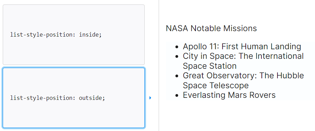This screenshot has height=131, width=315.
Task: Select the list-style-position: outside choice
Action: [x=73, y=98]
